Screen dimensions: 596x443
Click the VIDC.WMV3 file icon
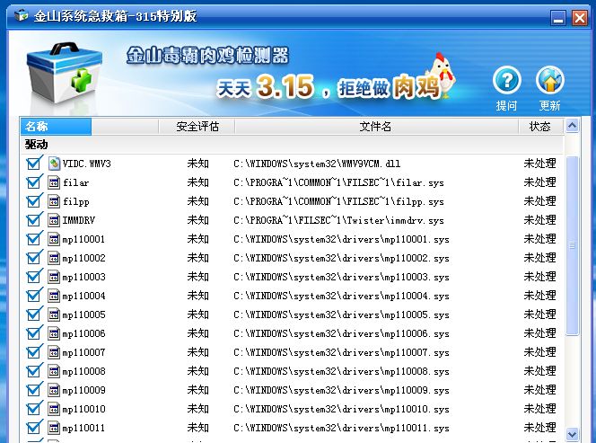click(54, 164)
